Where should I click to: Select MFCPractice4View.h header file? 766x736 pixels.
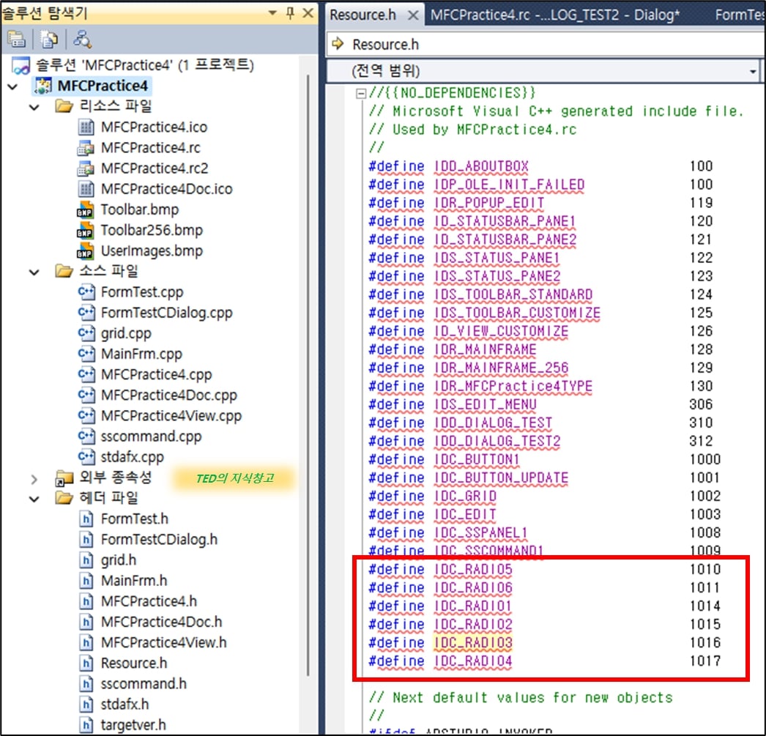[x=163, y=642]
